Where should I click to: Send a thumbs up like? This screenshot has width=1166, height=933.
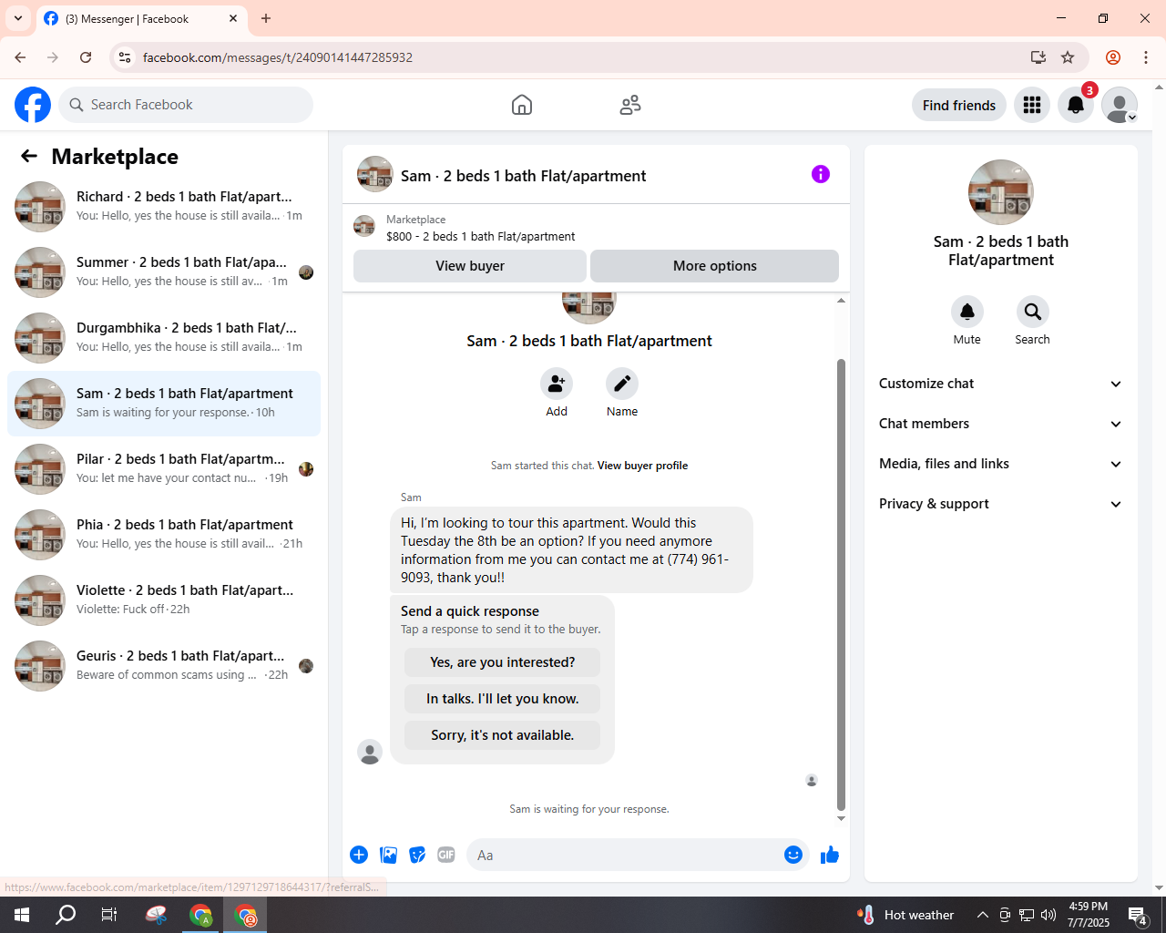coord(830,855)
